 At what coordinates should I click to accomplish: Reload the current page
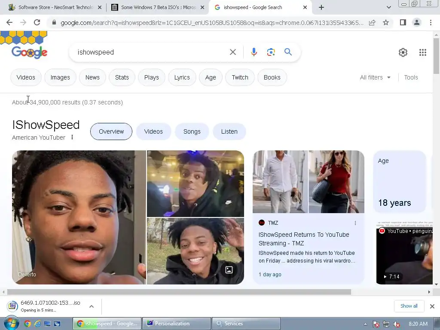pos(37,22)
